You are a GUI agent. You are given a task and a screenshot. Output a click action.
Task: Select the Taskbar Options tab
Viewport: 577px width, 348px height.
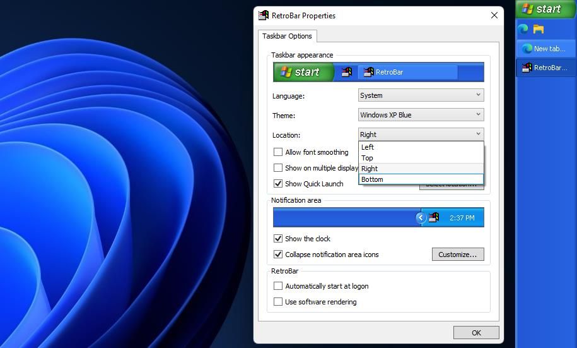point(287,36)
